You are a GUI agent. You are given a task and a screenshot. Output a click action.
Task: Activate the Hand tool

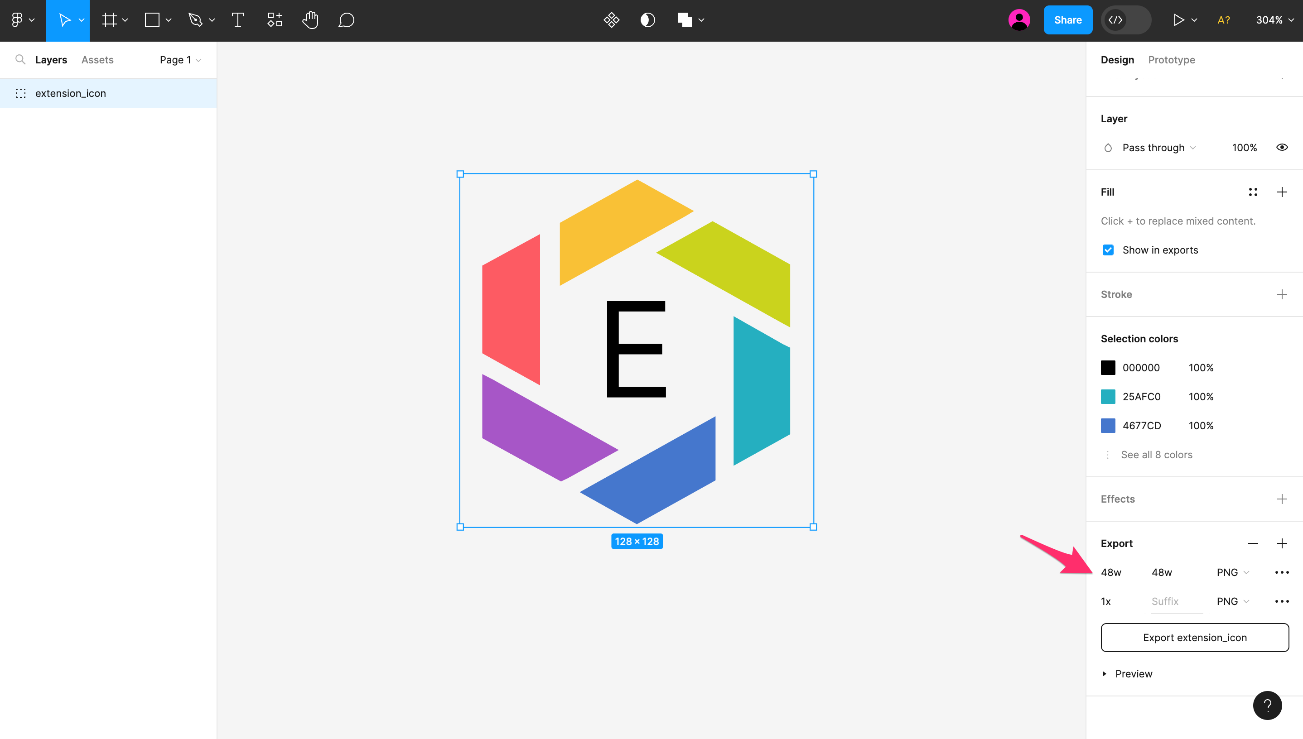coord(310,20)
